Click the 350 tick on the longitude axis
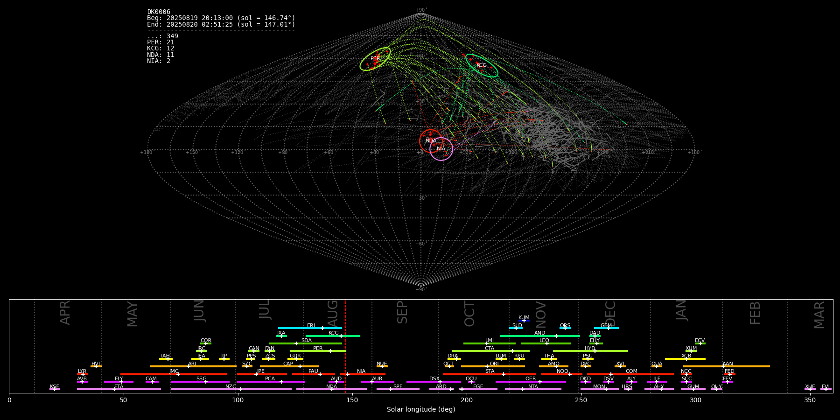 click(x=810, y=400)
